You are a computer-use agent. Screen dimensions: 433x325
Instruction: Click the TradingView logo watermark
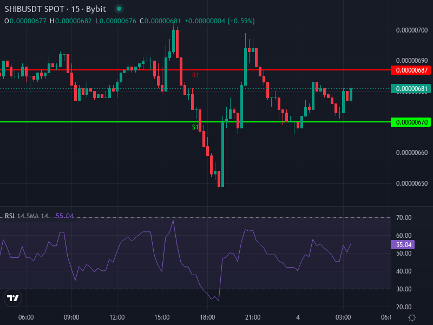point(13,298)
